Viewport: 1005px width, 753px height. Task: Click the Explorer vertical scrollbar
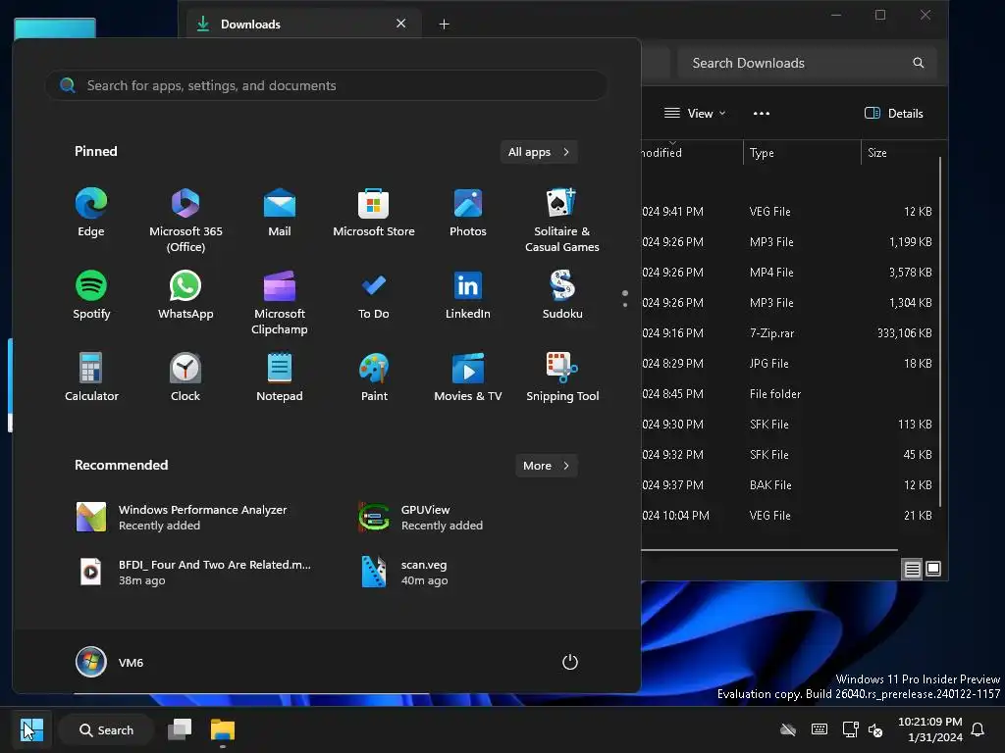click(x=940, y=331)
